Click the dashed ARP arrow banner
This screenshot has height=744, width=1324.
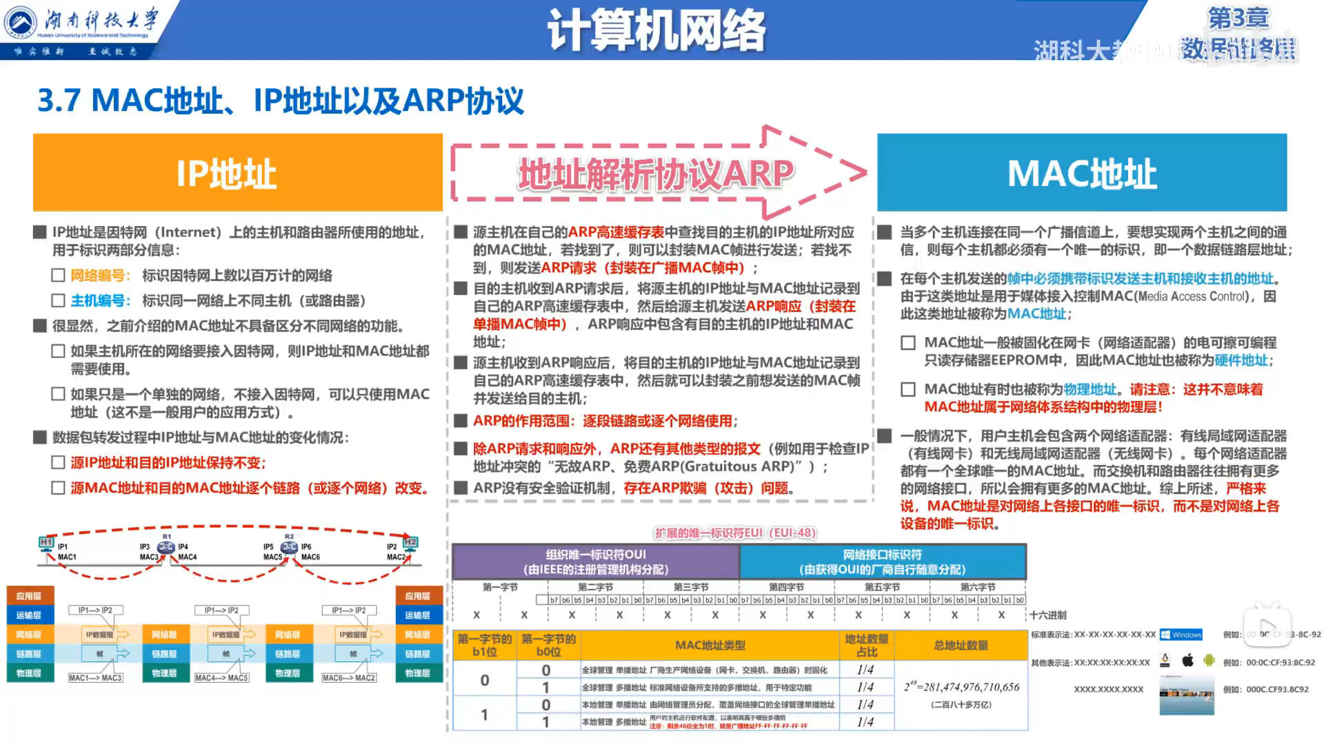point(655,172)
